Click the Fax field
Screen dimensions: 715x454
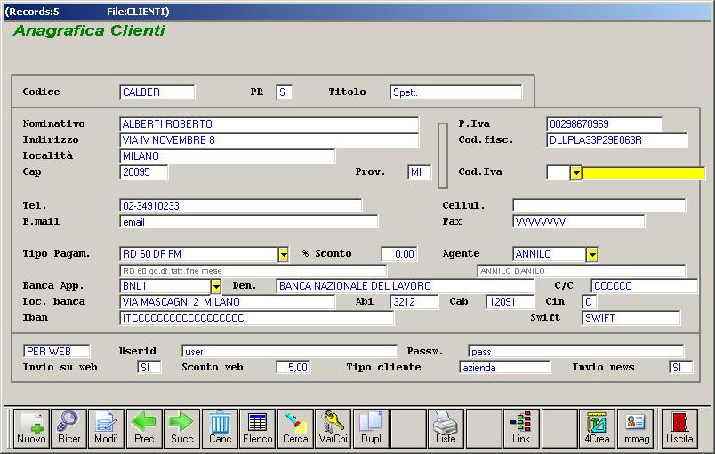click(579, 222)
